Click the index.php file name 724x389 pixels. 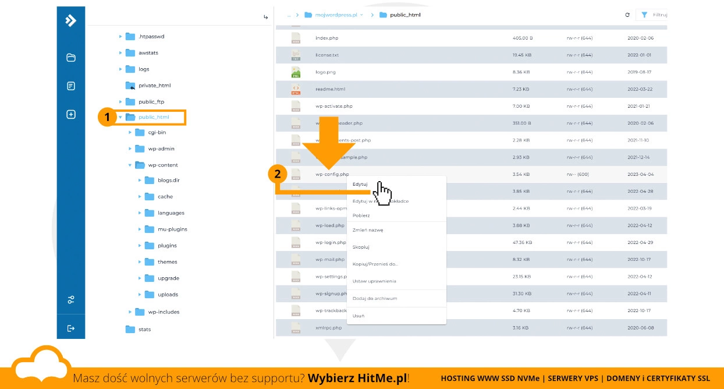click(326, 38)
